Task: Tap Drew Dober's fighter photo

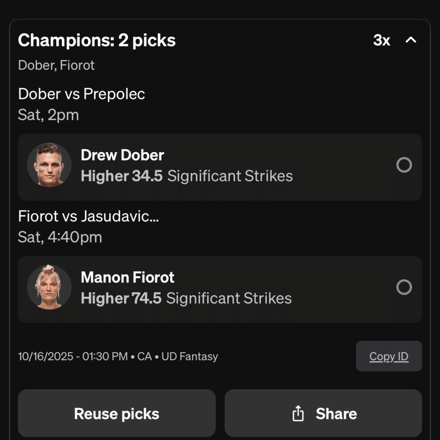Action: [x=49, y=165]
